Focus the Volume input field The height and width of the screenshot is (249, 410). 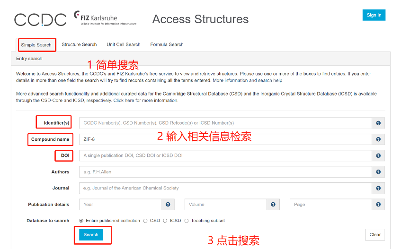point(226,205)
